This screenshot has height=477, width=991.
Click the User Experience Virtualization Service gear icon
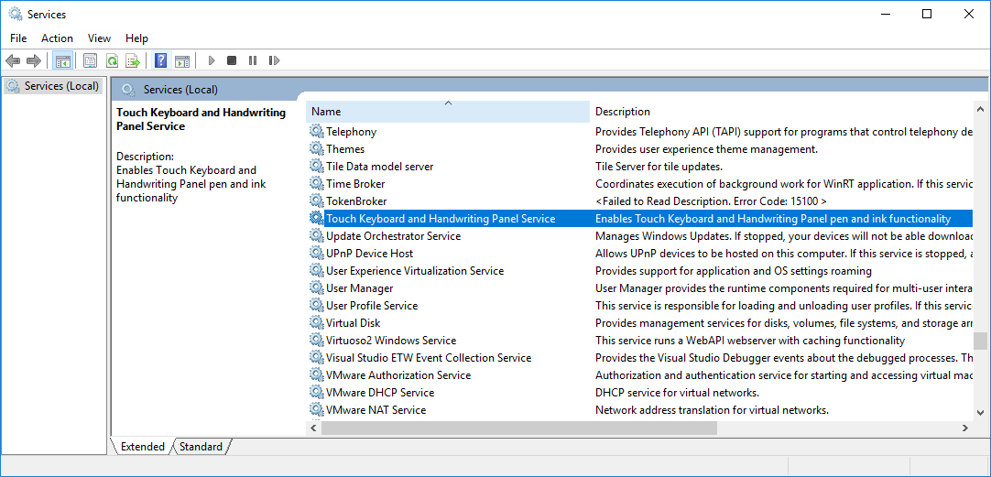coord(316,270)
